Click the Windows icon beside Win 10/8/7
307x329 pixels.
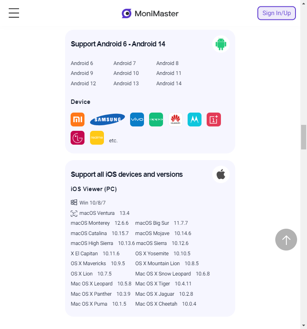coord(74,203)
